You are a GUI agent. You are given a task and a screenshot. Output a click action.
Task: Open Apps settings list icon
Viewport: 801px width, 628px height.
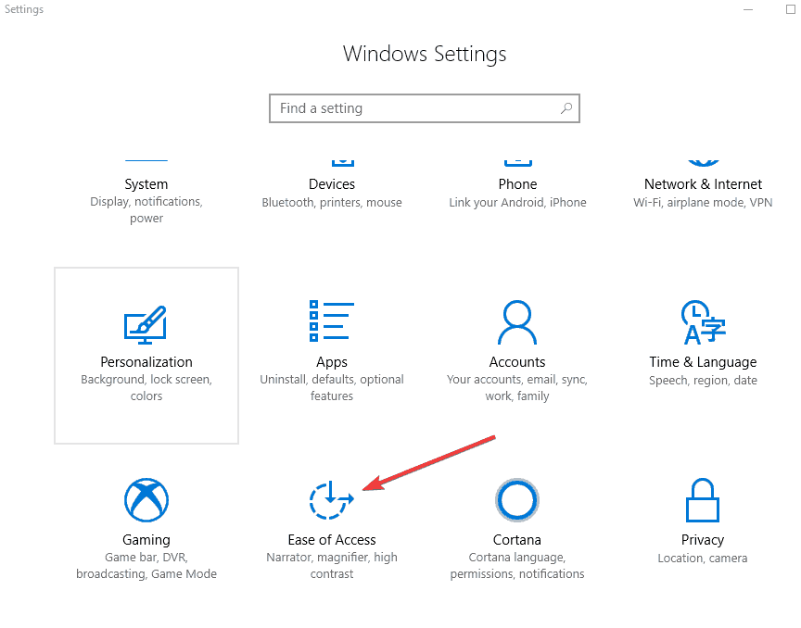pyautogui.click(x=331, y=322)
